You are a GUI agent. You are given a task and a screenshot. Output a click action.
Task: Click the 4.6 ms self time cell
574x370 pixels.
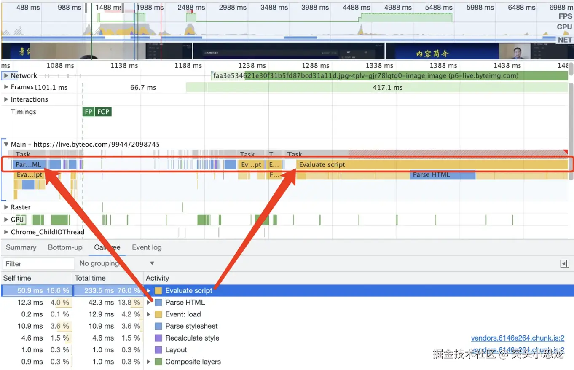tap(36, 338)
